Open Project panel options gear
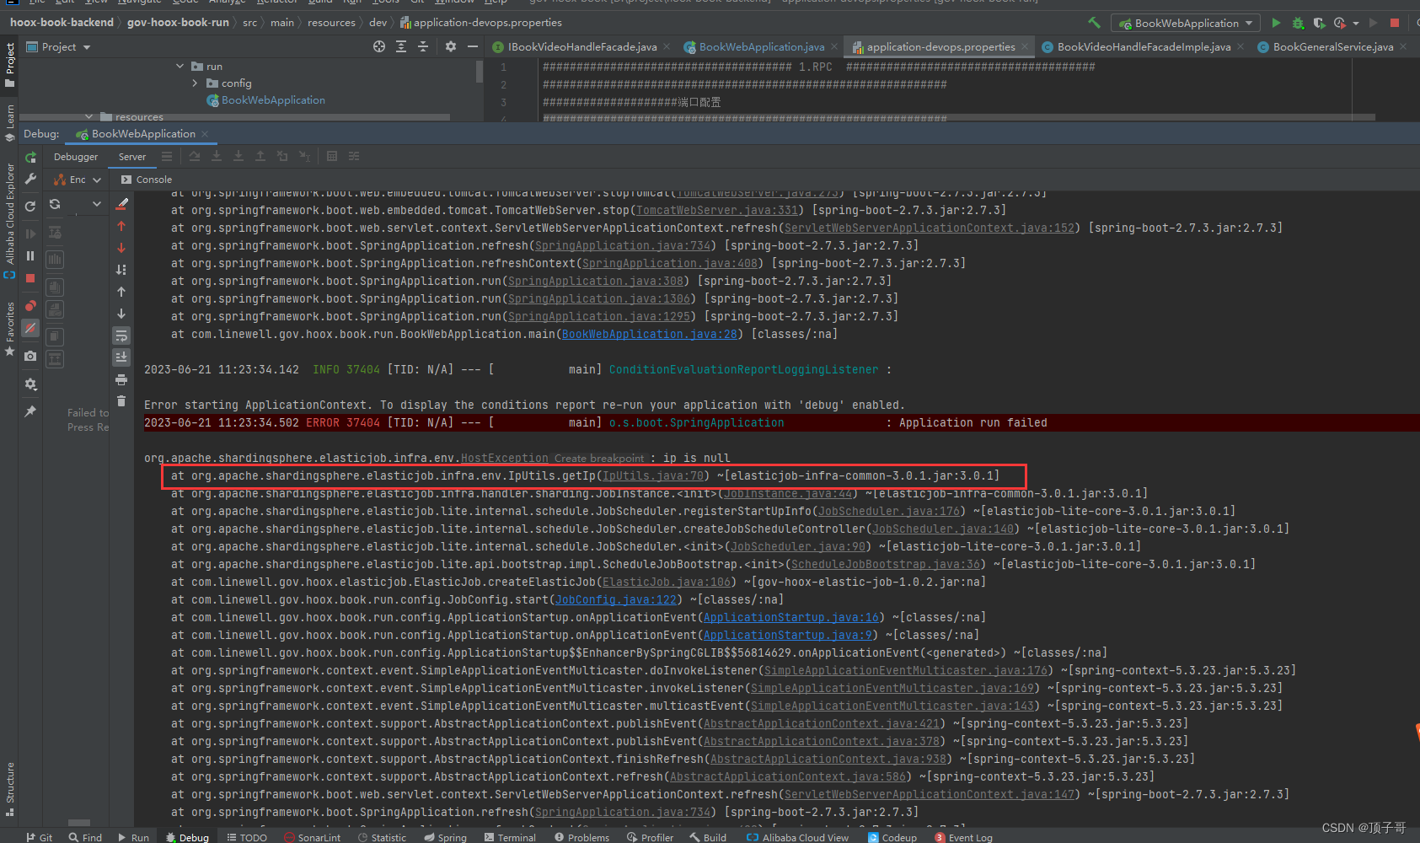 click(x=451, y=46)
